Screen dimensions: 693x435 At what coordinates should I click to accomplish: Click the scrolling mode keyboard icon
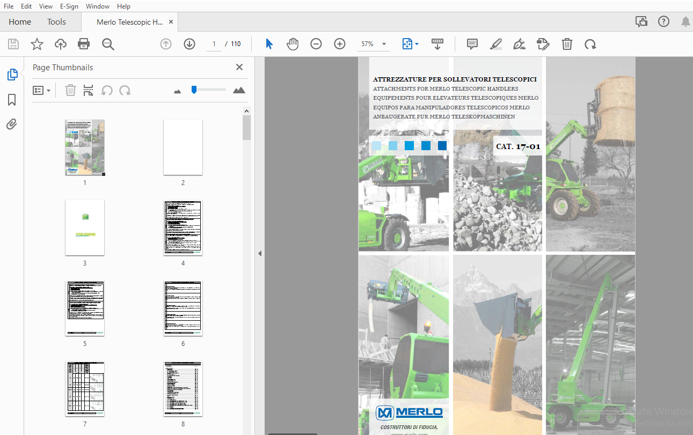(437, 44)
